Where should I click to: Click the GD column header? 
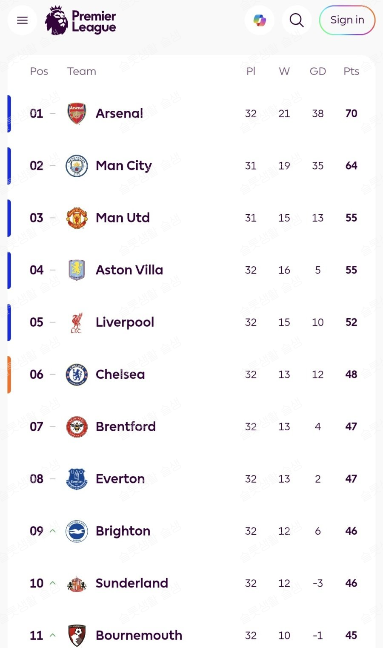pos(317,71)
